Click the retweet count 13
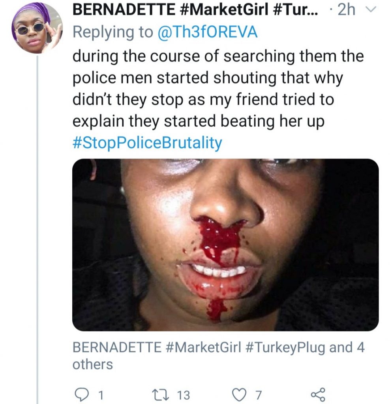 [x=182, y=395]
